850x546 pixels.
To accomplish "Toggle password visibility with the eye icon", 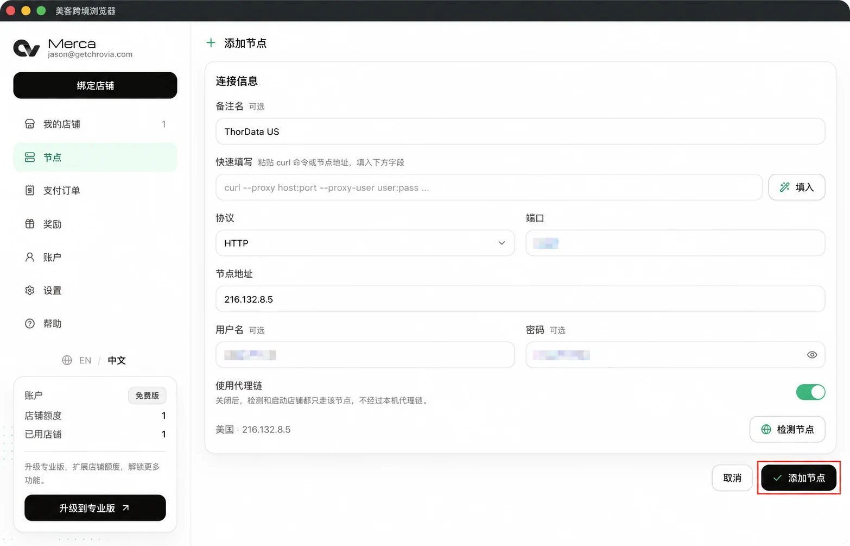I will [x=812, y=355].
